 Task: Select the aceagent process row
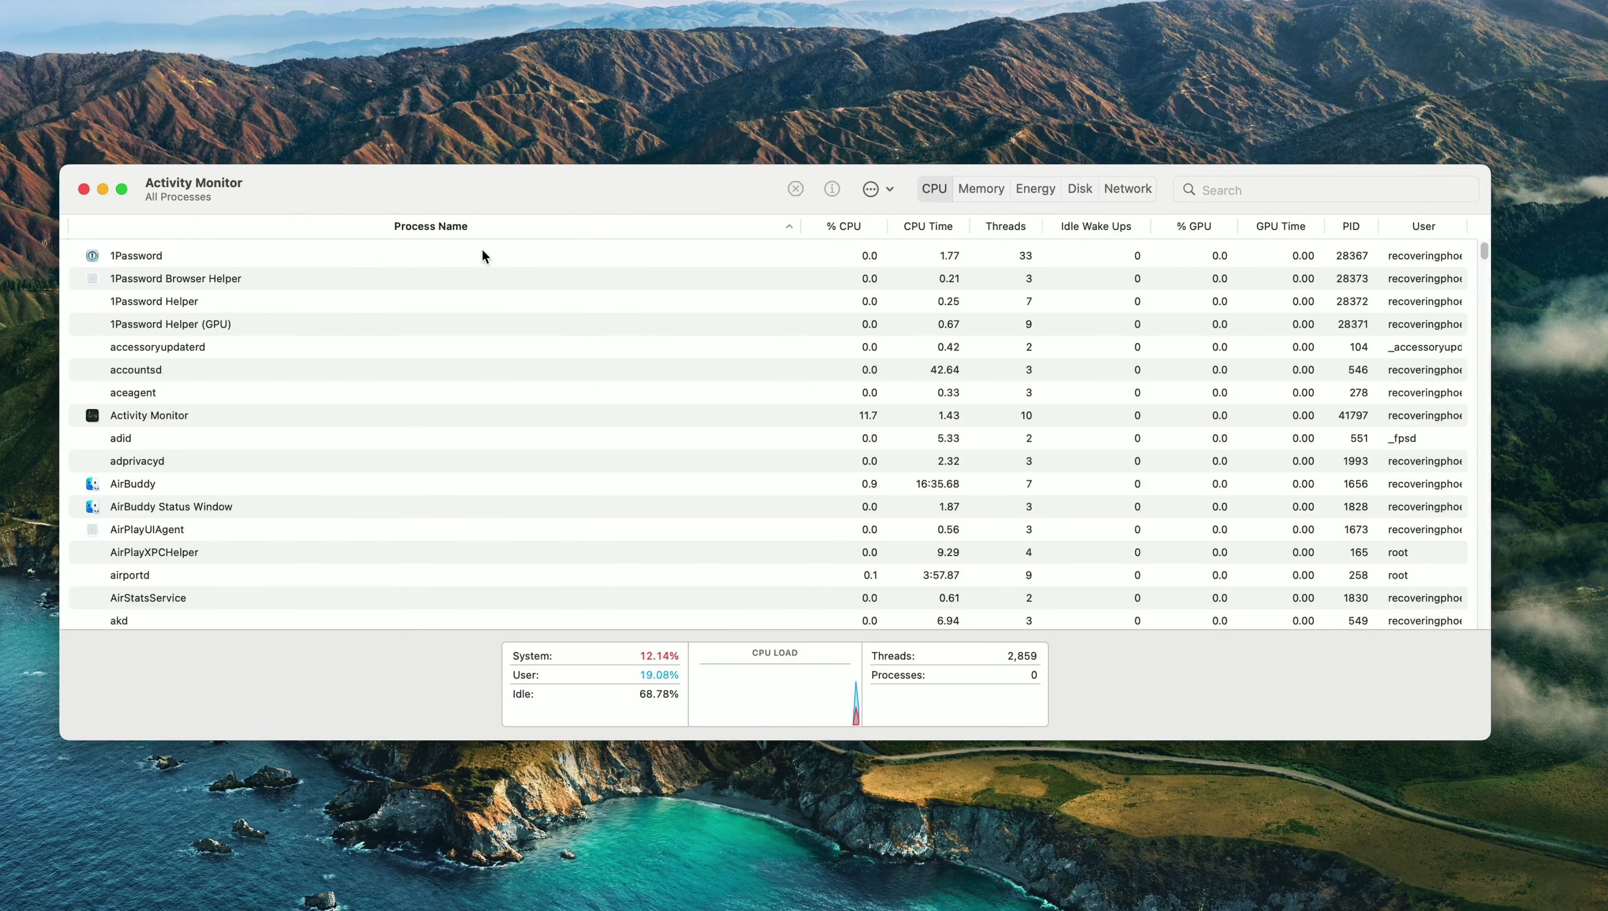point(768,392)
